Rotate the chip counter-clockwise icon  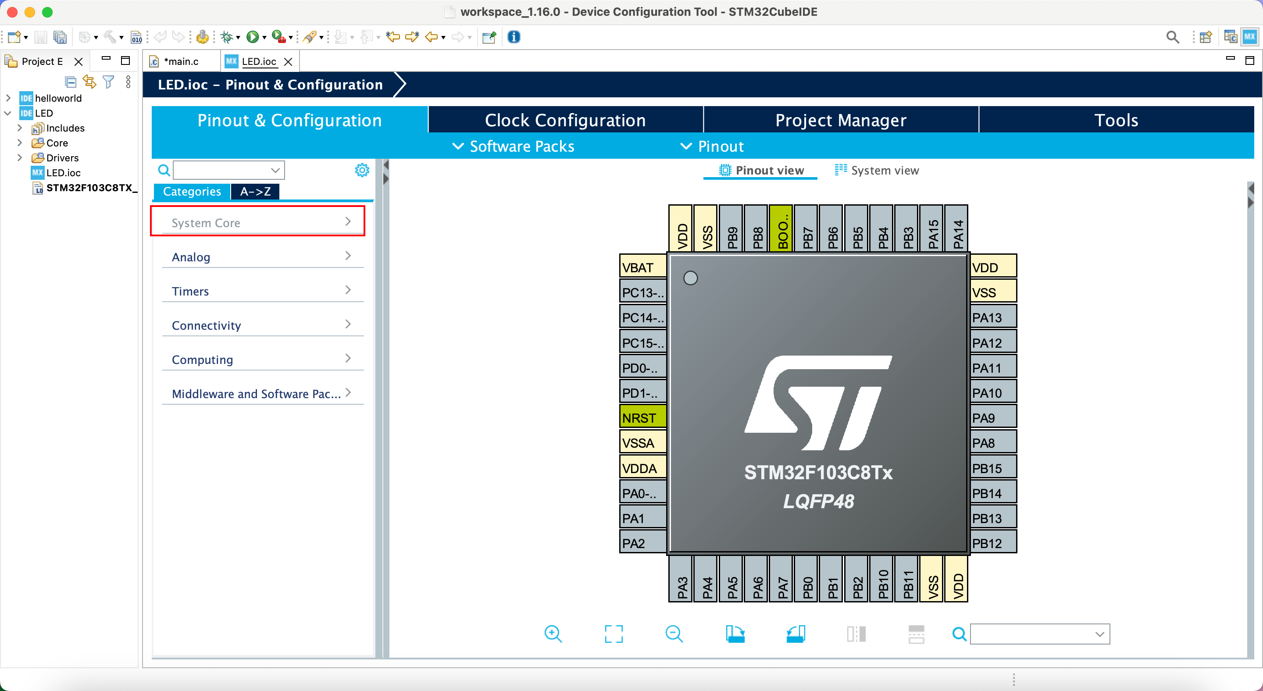pyautogui.click(x=796, y=634)
